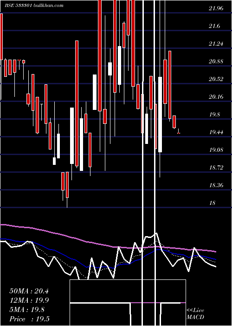
Task: Click the 21.24 price axis label
Action: pyautogui.click(x=216, y=44)
